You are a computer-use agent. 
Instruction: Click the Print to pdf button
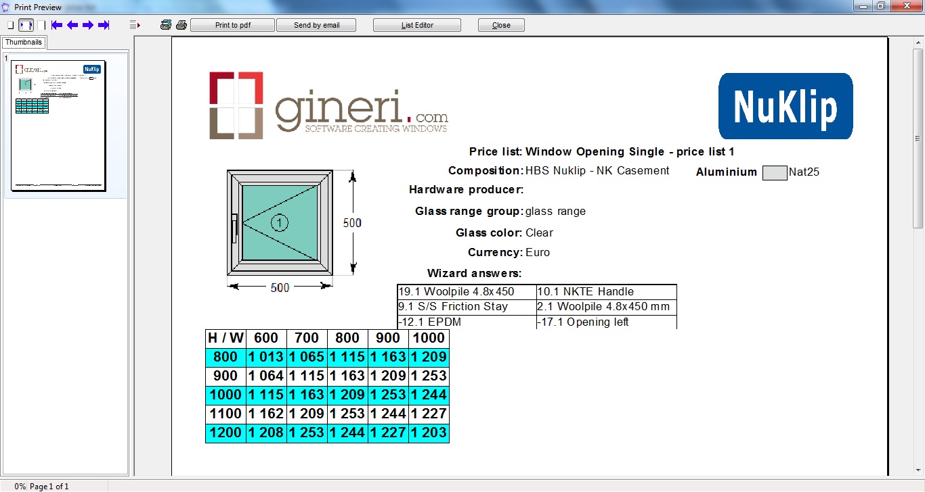coord(232,25)
